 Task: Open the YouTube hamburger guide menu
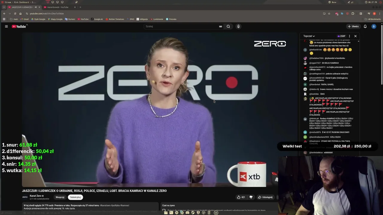click(6, 26)
